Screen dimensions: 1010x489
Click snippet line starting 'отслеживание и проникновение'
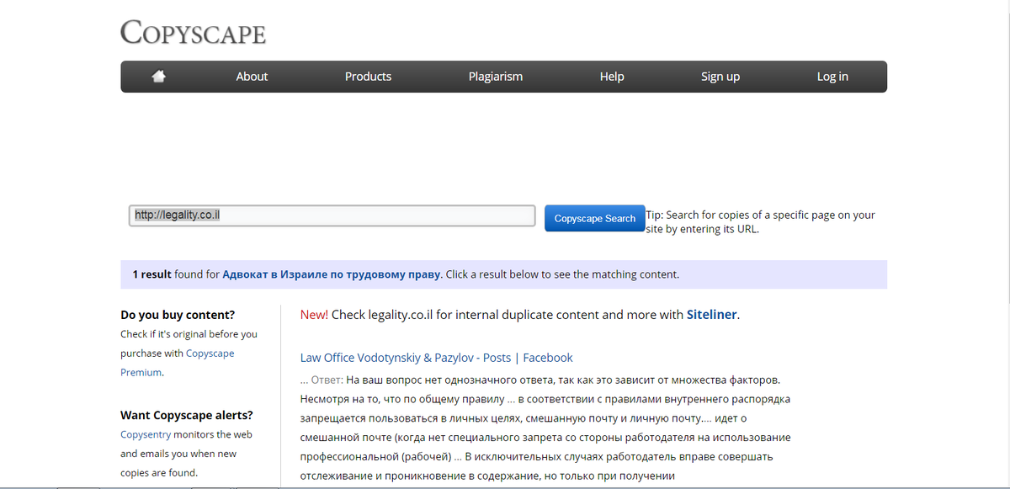[x=488, y=476]
